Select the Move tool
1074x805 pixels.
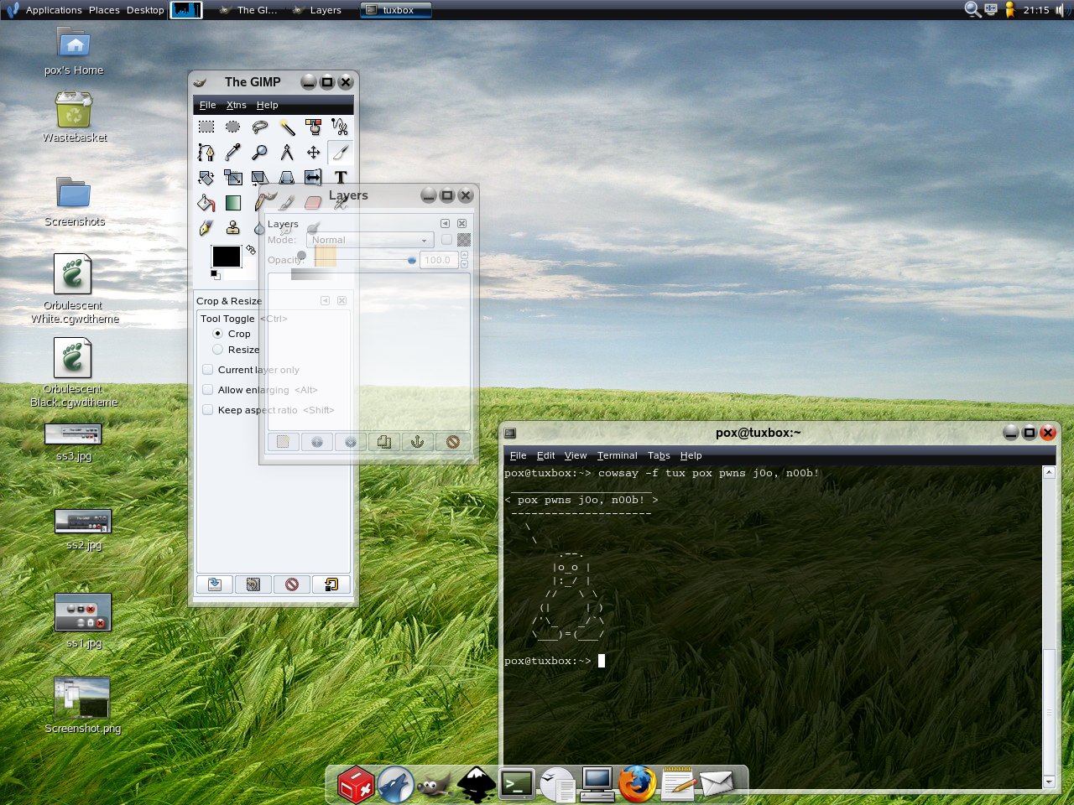(x=313, y=152)
